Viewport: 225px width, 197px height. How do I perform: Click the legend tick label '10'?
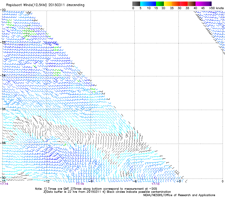click(149, 8)
